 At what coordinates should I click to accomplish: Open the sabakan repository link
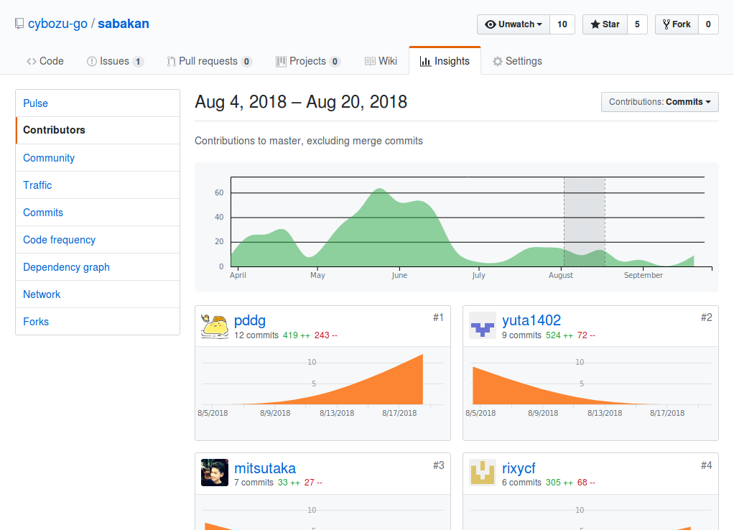click(124, 24)
